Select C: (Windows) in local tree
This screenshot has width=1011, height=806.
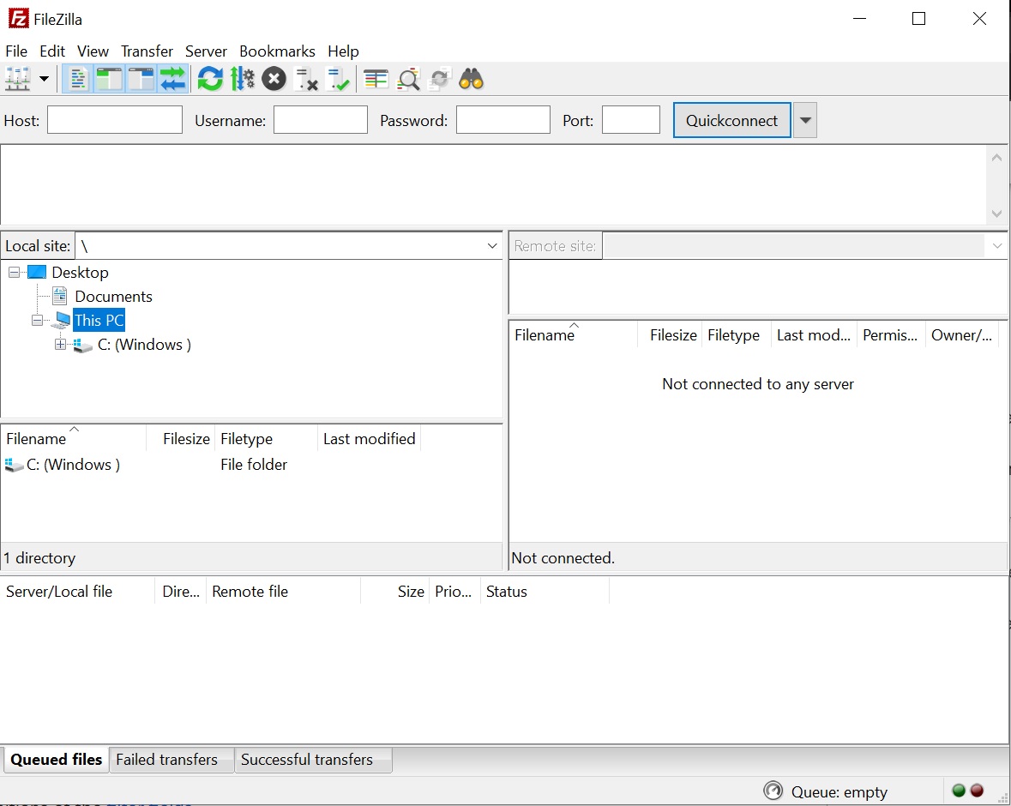click(144, 345)
